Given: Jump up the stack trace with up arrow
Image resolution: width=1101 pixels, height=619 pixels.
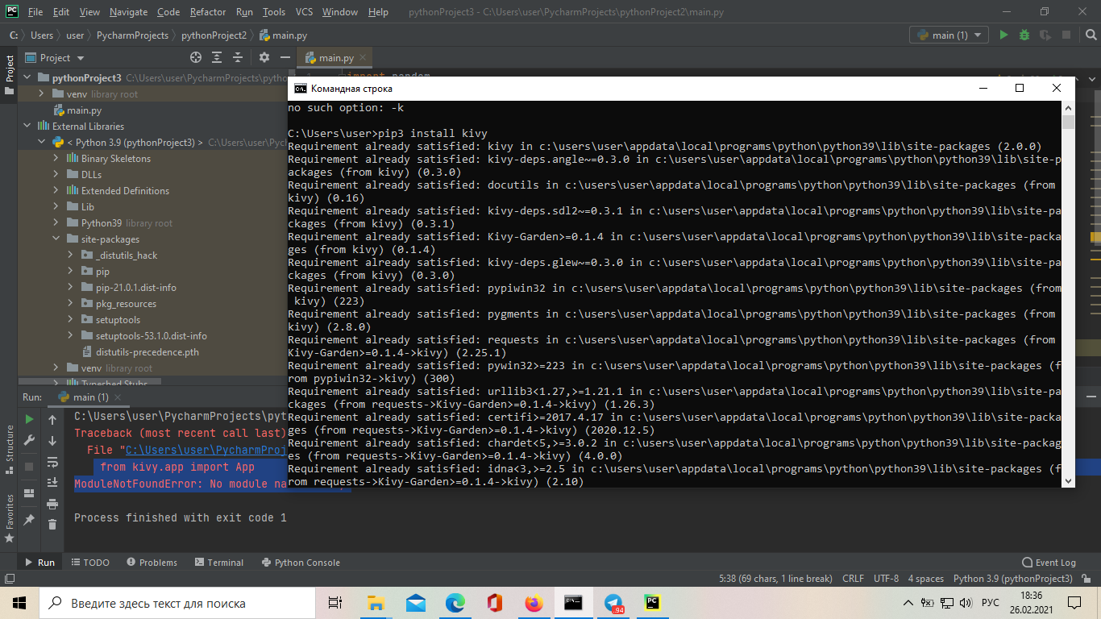Looking at the screenshot, I should click(52, 419).
